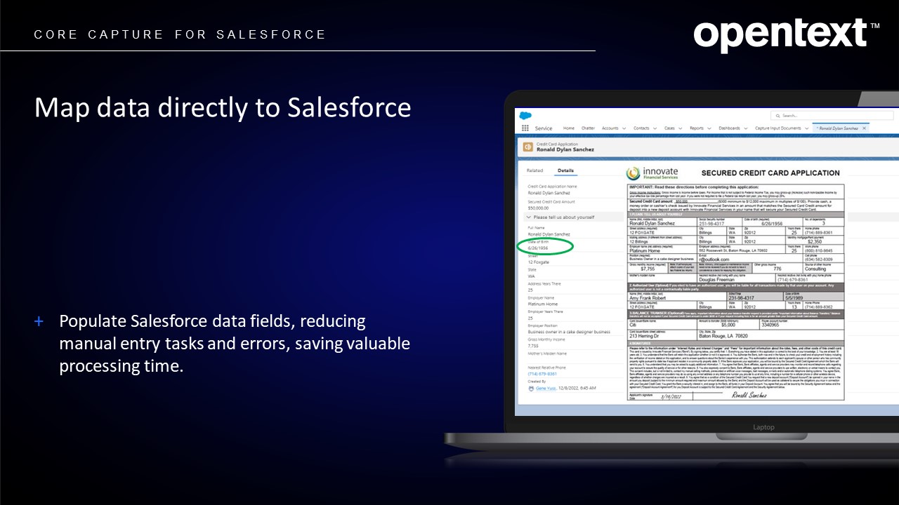Screen dimensions: 899x505
Task: Click the Innovate Financial Services logo
Action: pyautogui.click(x=643, y=173)
